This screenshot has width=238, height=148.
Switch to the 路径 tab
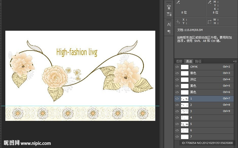[x=198, y=61]
